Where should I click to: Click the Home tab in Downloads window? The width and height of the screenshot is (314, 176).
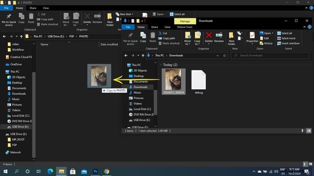pos(141,27)
